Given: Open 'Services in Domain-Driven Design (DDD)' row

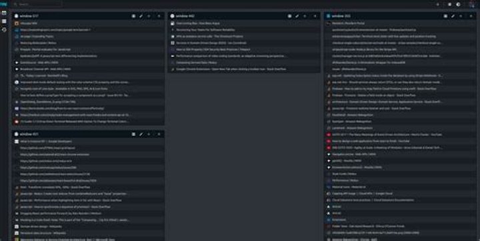Looking at the screenshot, I should pyautogui.click(x=244, y=43).
